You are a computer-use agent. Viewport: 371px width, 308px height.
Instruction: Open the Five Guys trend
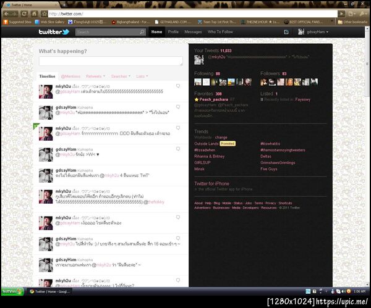tap(268, 169)
